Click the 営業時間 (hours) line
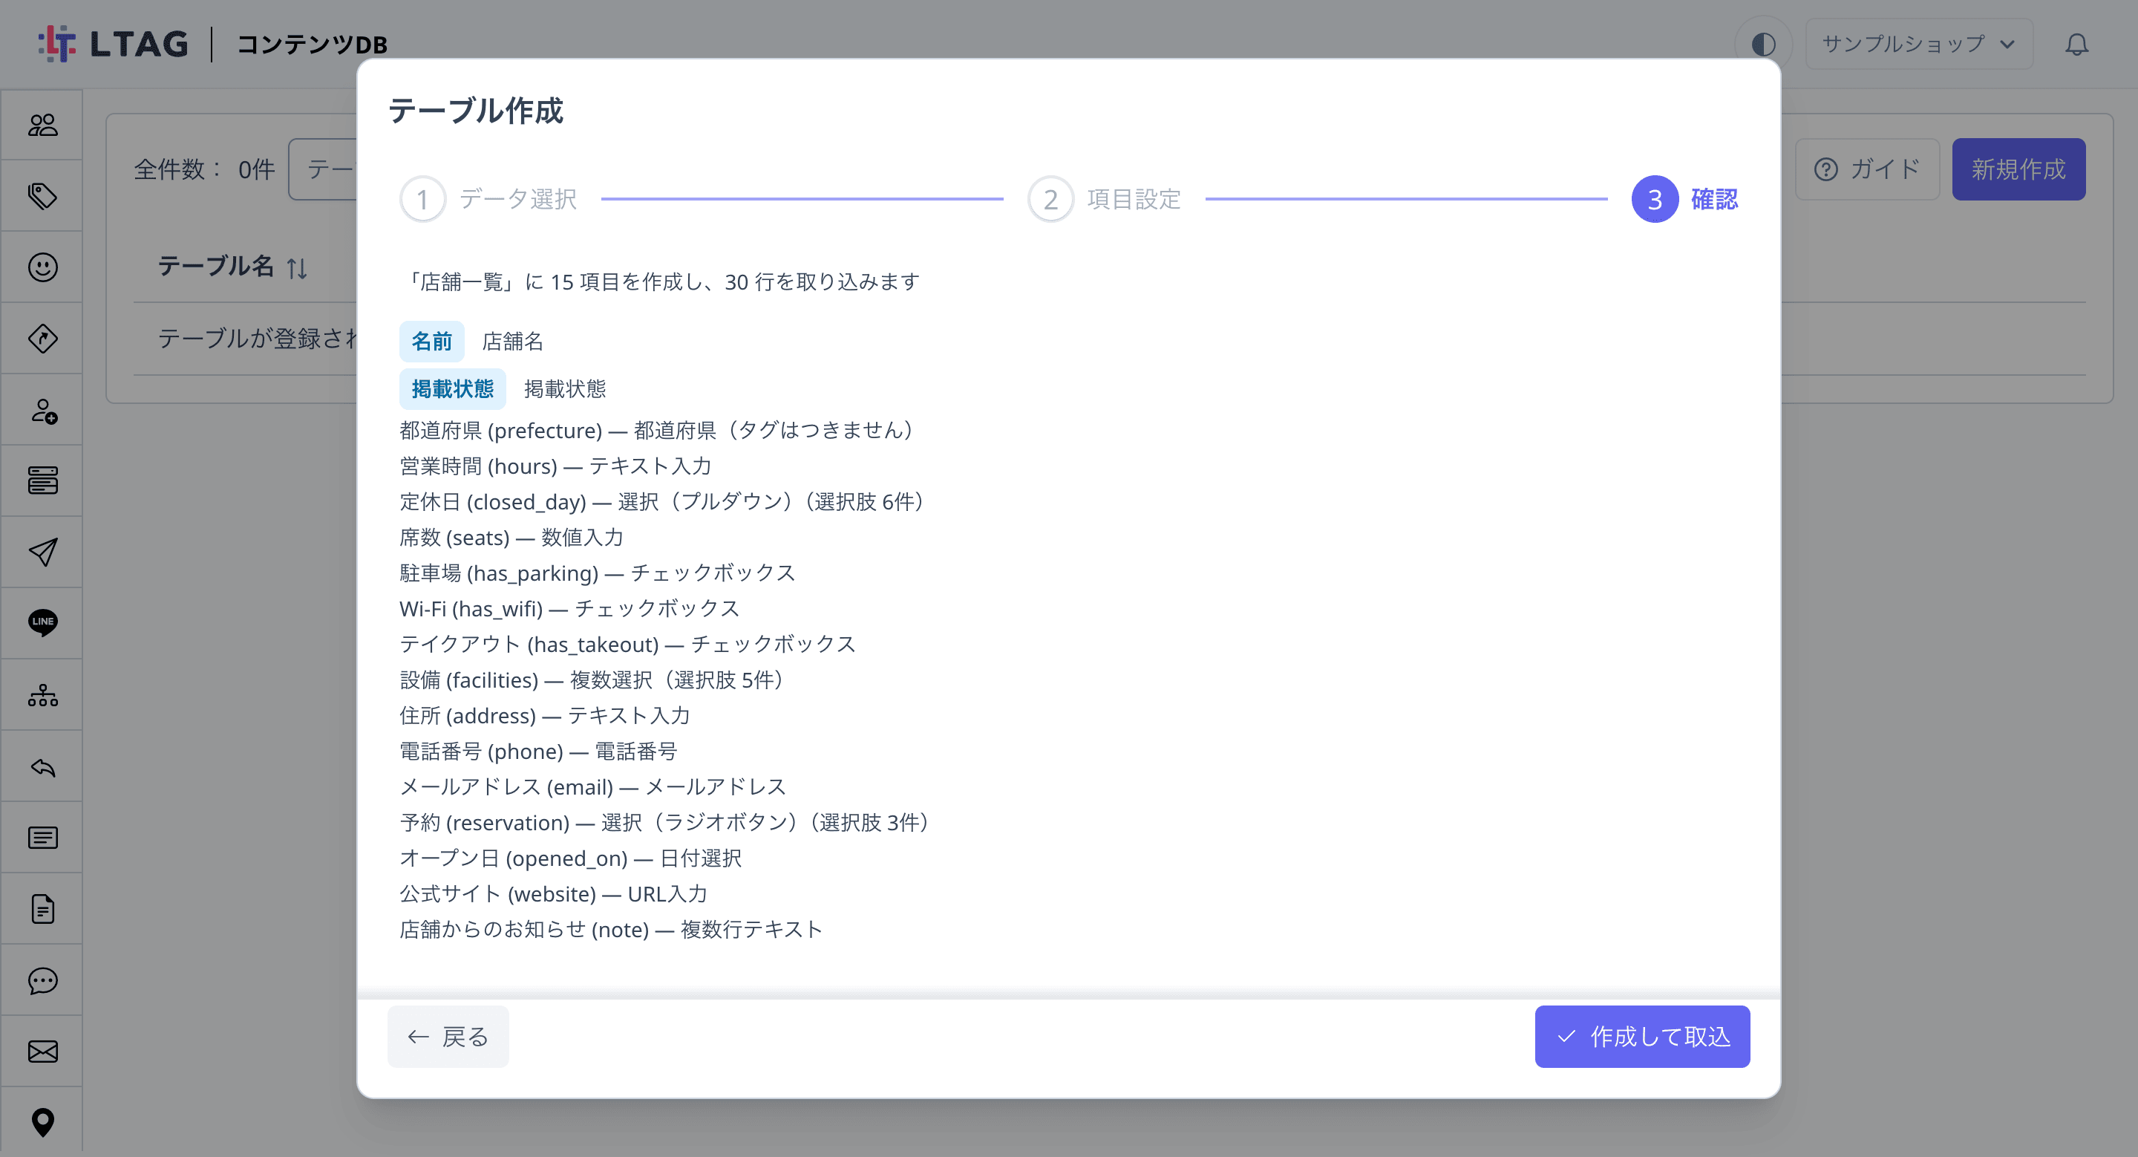This screenshot has height=1157, width=2138. click(x=555, y=466)
